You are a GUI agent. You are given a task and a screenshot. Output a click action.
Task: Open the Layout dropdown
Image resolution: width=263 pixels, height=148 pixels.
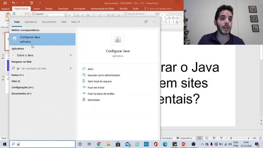point(38,14)
